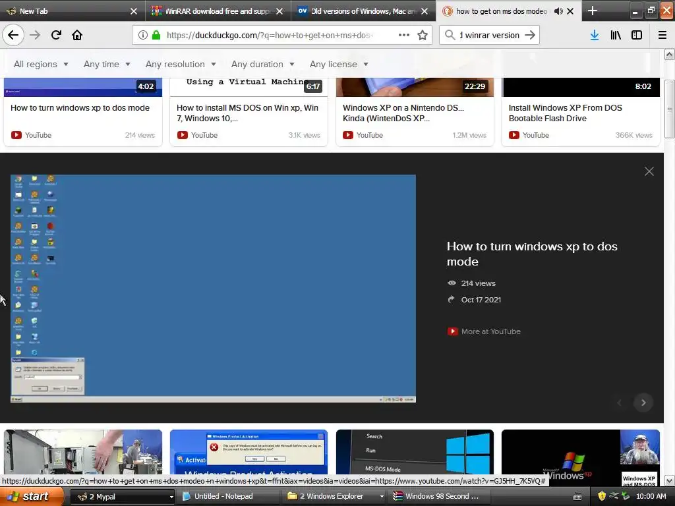This screenshot has height=506, width=675.
Task: Close the expanded video detail panel
Action: pos(649,171)
